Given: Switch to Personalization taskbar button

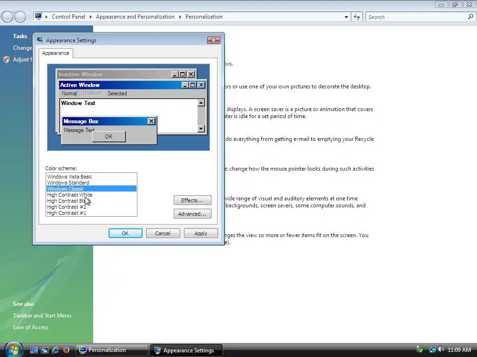Looking at the screenshot, I should pos(111,350).
